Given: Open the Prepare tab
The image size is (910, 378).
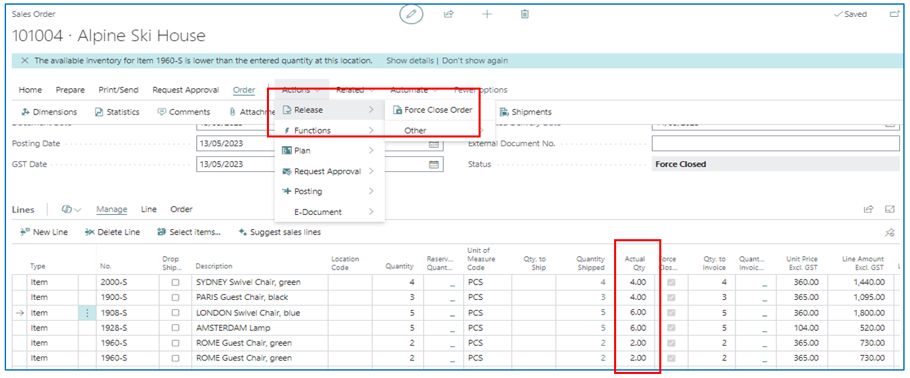Looking at the screenshot, I should tap(70, 90).
